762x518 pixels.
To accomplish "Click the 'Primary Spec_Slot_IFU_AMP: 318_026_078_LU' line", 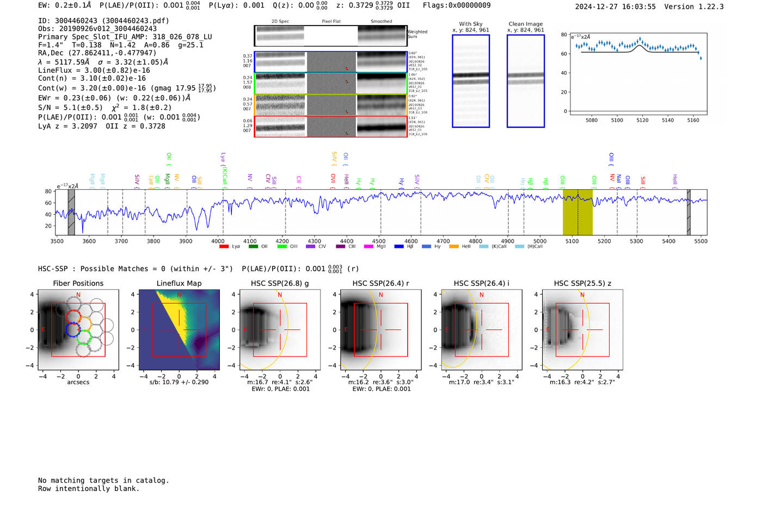I will click(125, 37).
